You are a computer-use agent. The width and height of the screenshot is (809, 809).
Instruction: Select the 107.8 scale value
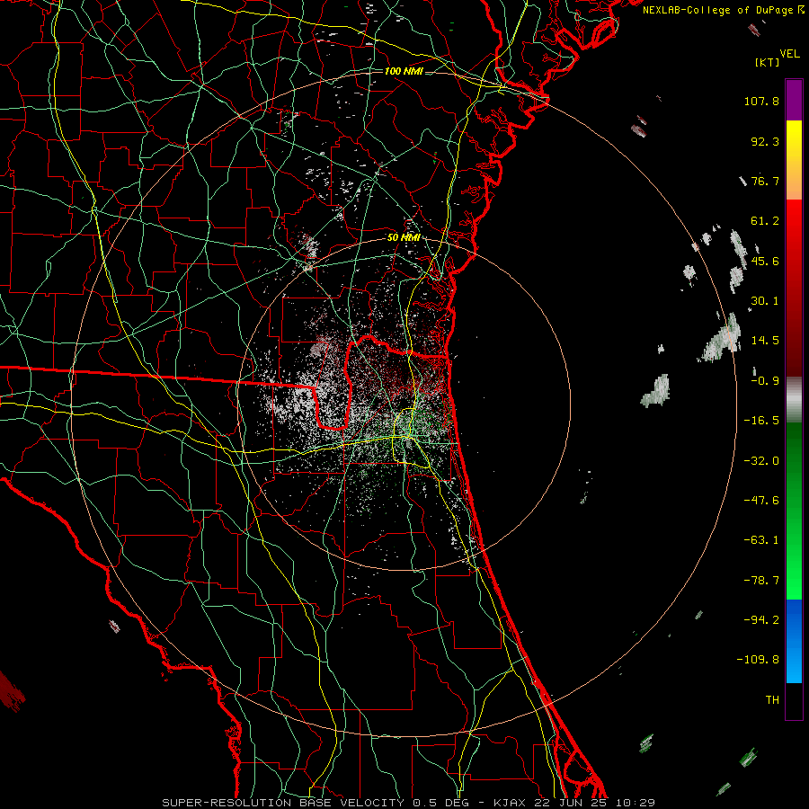click(761, 101)
